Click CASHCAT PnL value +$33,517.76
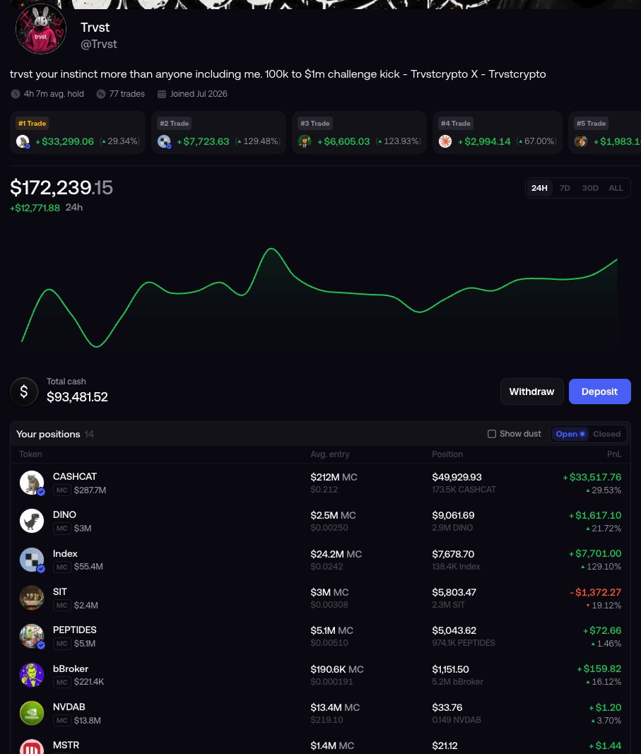Image resolution: width=641 pixels, height=754 pixels. 592,477
